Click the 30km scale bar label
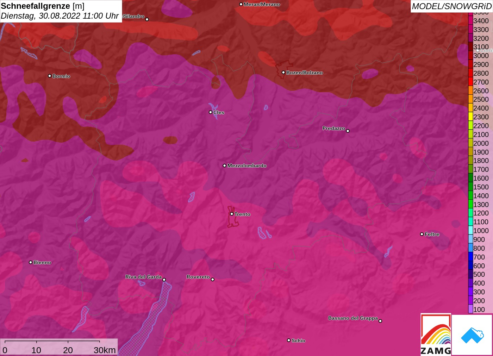The height and width of the screenshot is (356, 493). [105, 350]
